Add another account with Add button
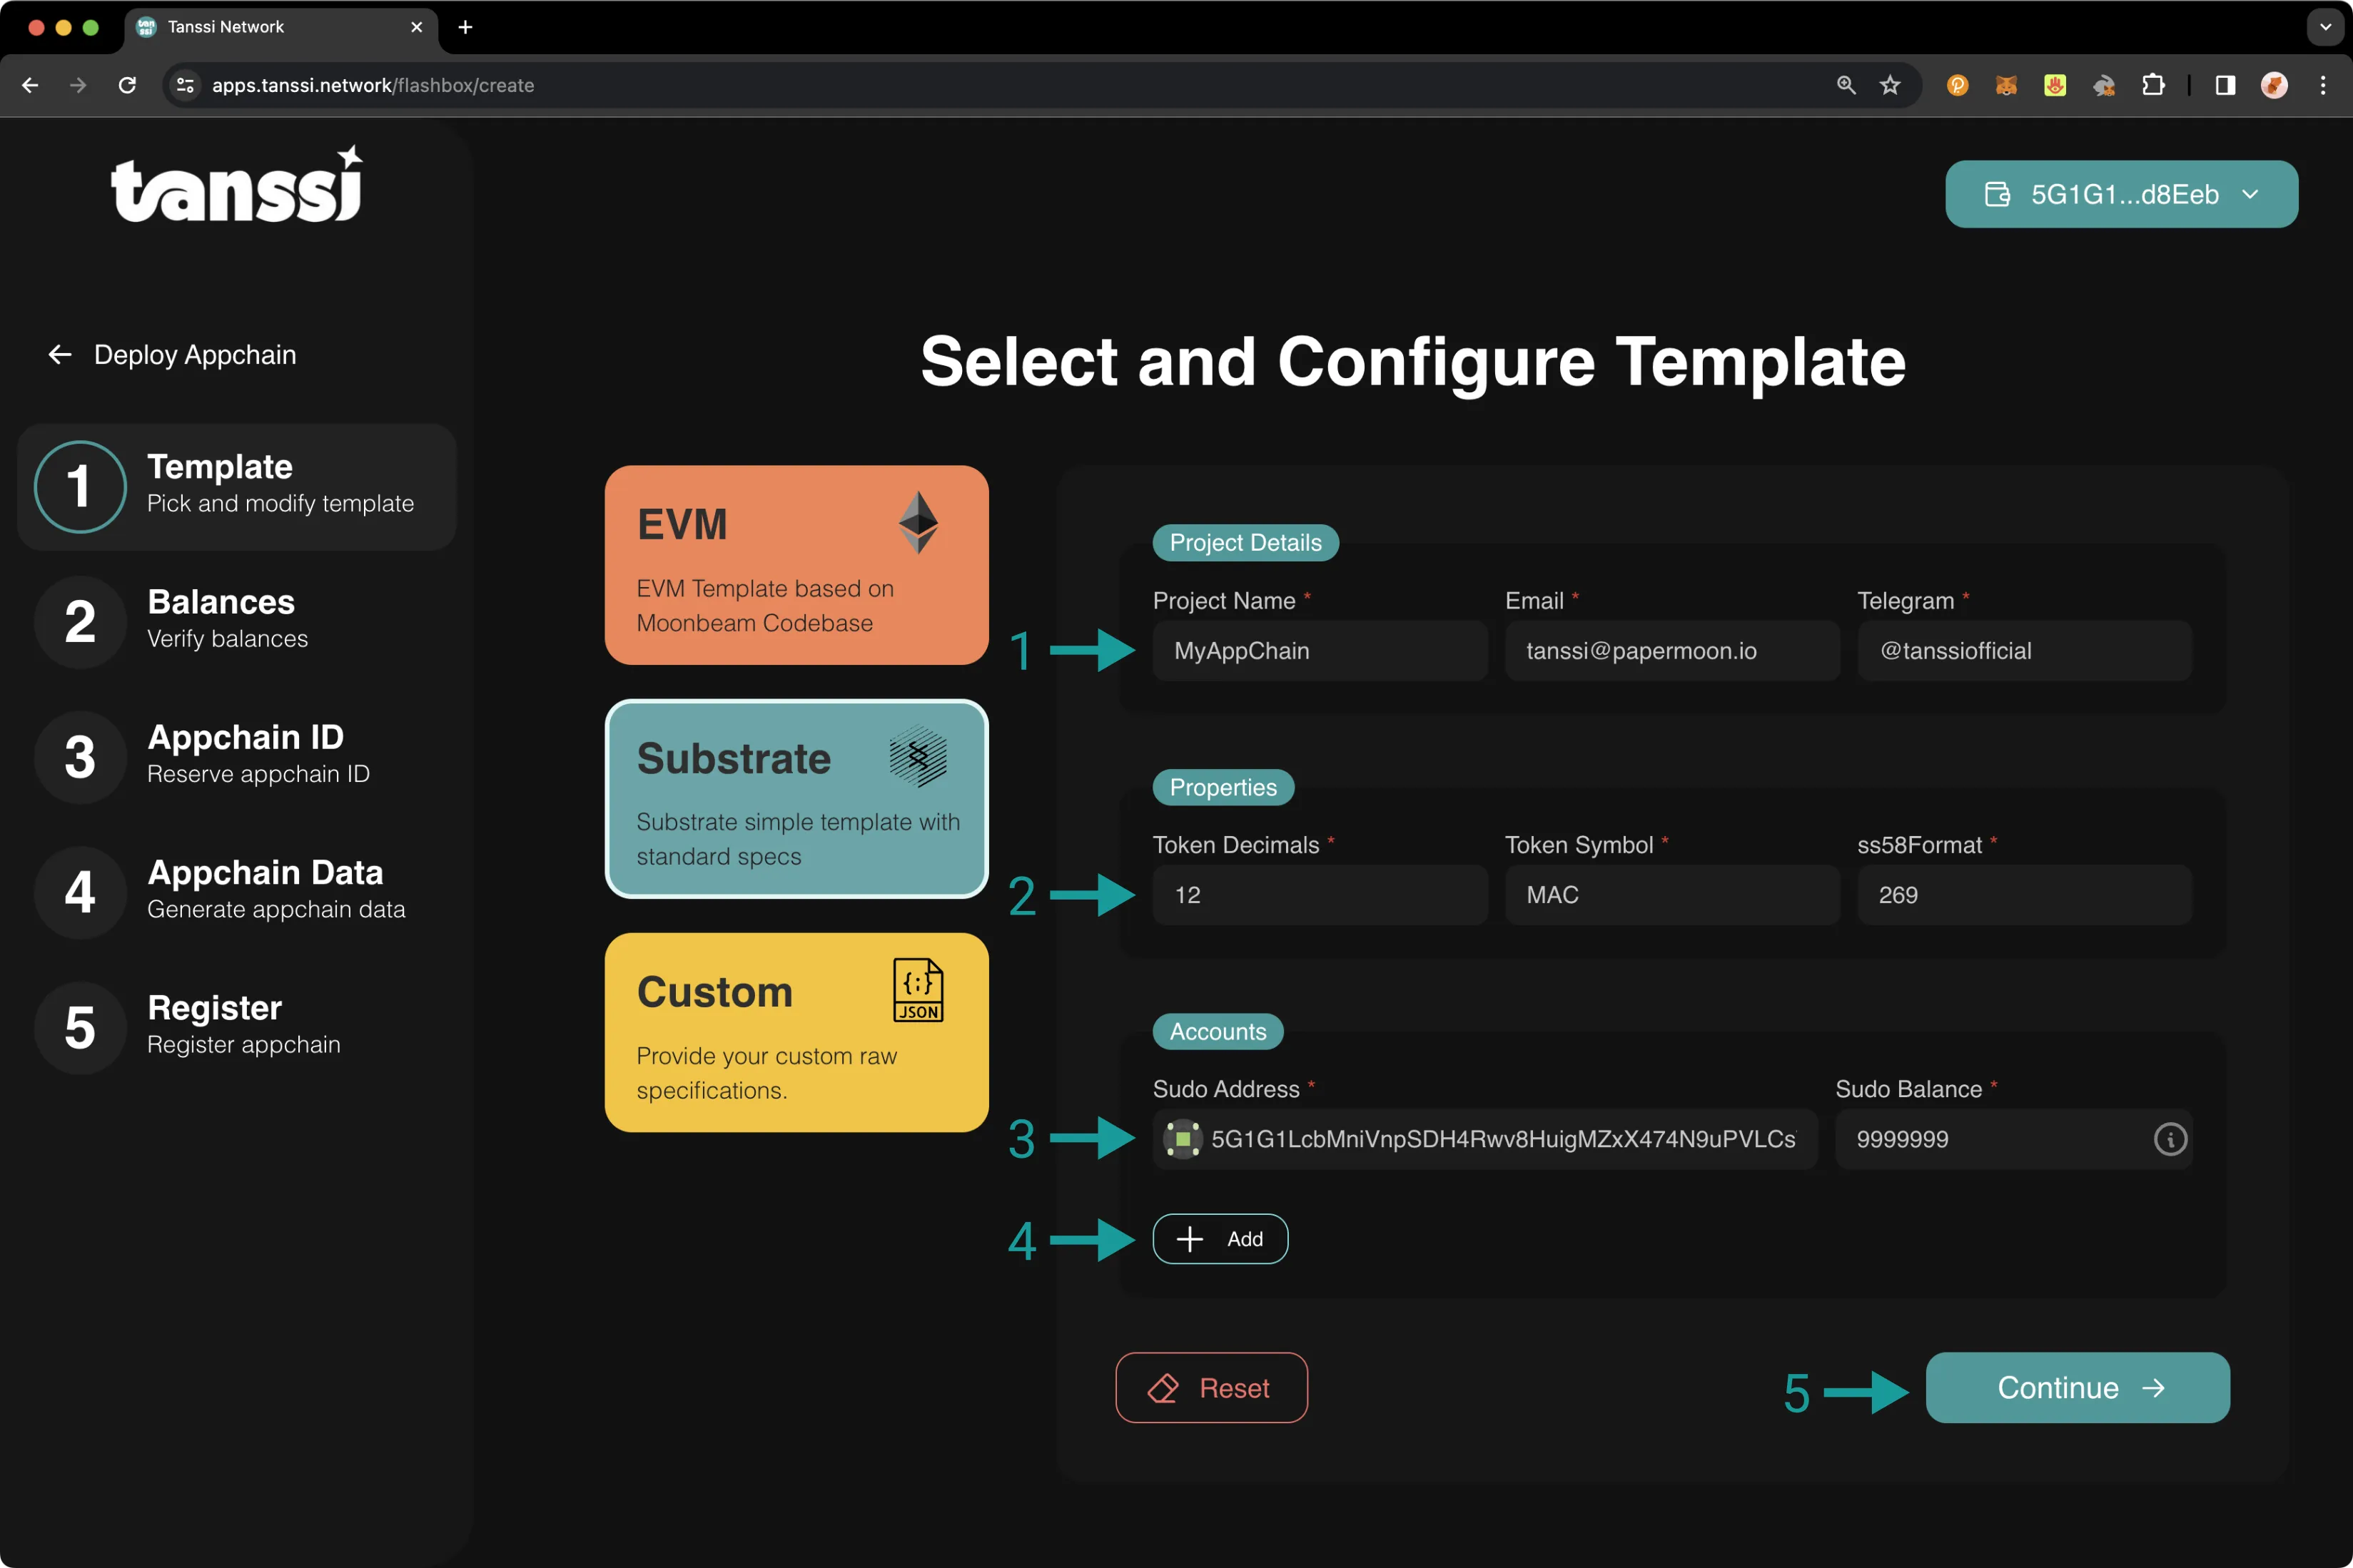Image resolution: width=2353 pixels, height=1568 pixels. (1220, 1239)
